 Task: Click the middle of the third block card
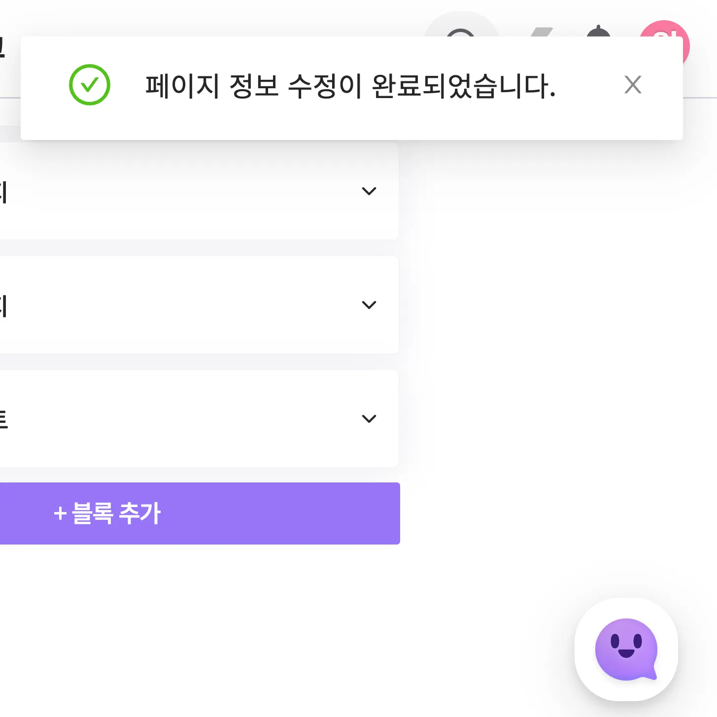pos(197,419)
